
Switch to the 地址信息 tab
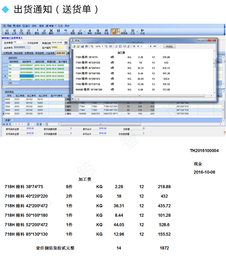point(18,53)
